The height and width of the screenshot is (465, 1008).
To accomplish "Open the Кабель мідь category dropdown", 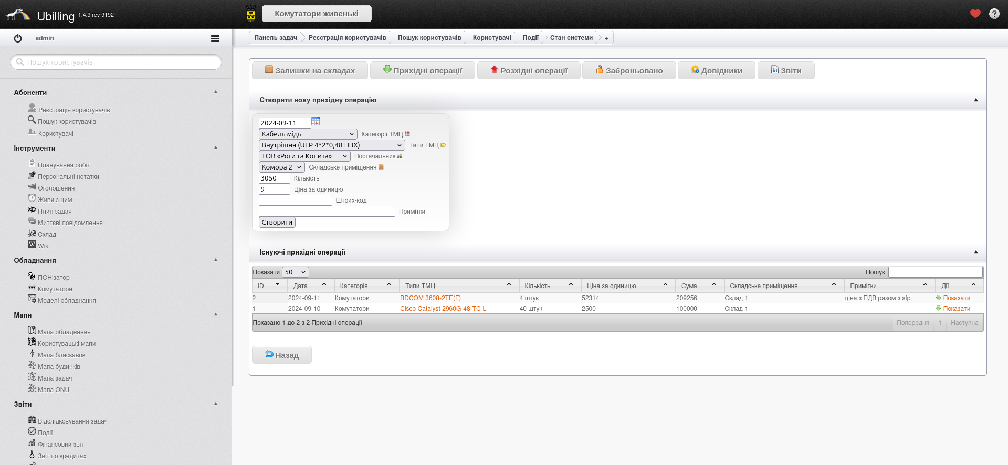I will (308, 134).
